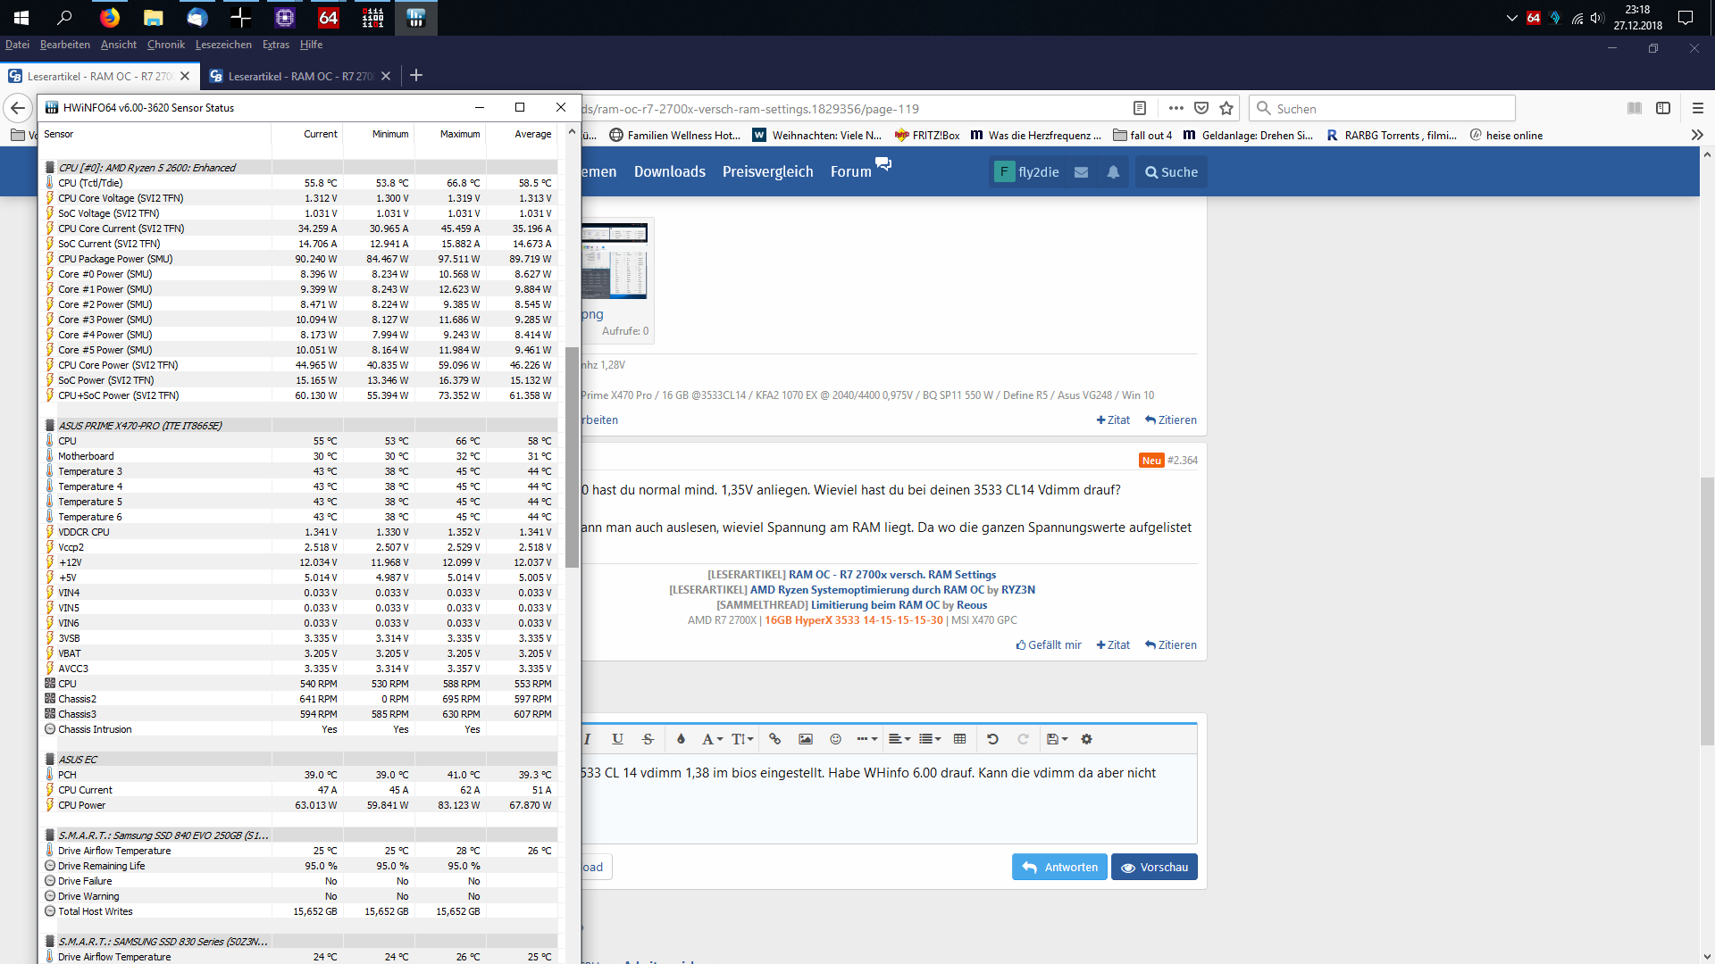This screenshot has width=1715, height=964.
Task: Open the save draft dropdown in the editor
Action: click(x=1058, y=739)
